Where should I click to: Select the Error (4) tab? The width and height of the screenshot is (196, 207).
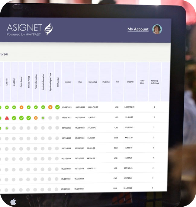[4, 54]
